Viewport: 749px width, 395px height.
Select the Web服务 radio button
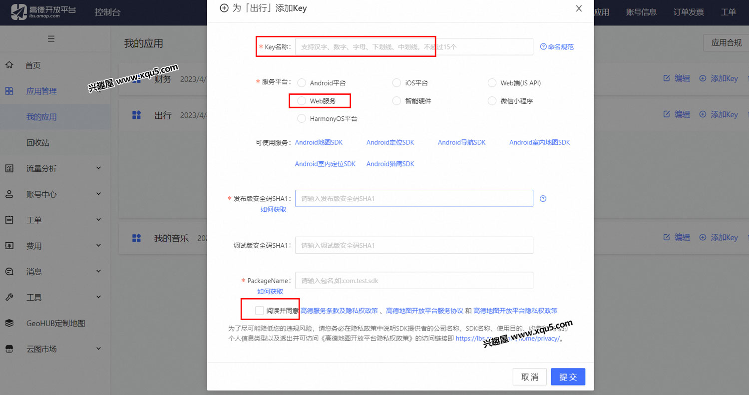[x=302, y=101]
